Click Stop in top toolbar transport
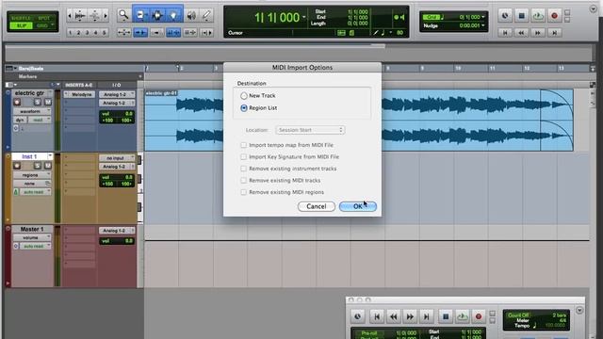Image resolution: width=603 pixels, height=339 pixels. click(521, 16)
